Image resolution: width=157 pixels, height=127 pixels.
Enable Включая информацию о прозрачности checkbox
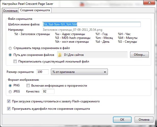pyautogui.click(x=28, y=86)
